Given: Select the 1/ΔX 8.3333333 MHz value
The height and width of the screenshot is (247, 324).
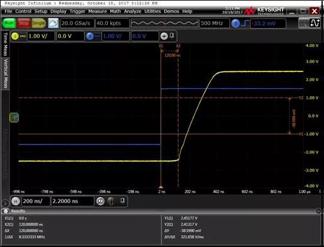Looking at the screenshot, I should [32, 237].
